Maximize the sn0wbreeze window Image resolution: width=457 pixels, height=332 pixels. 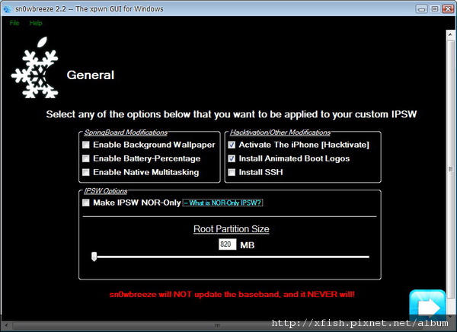click(435, 9)
